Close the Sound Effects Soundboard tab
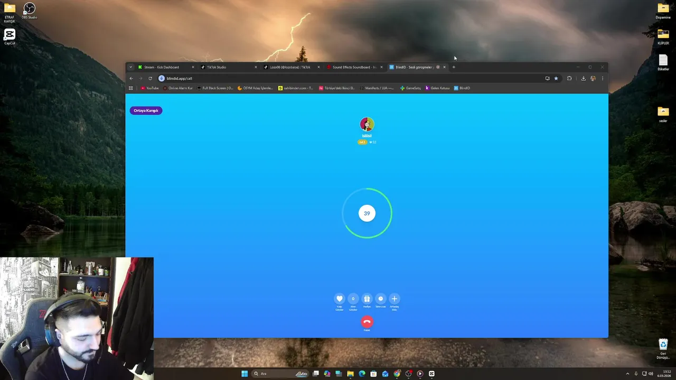 pyautogui.click(x=381, y=67)
